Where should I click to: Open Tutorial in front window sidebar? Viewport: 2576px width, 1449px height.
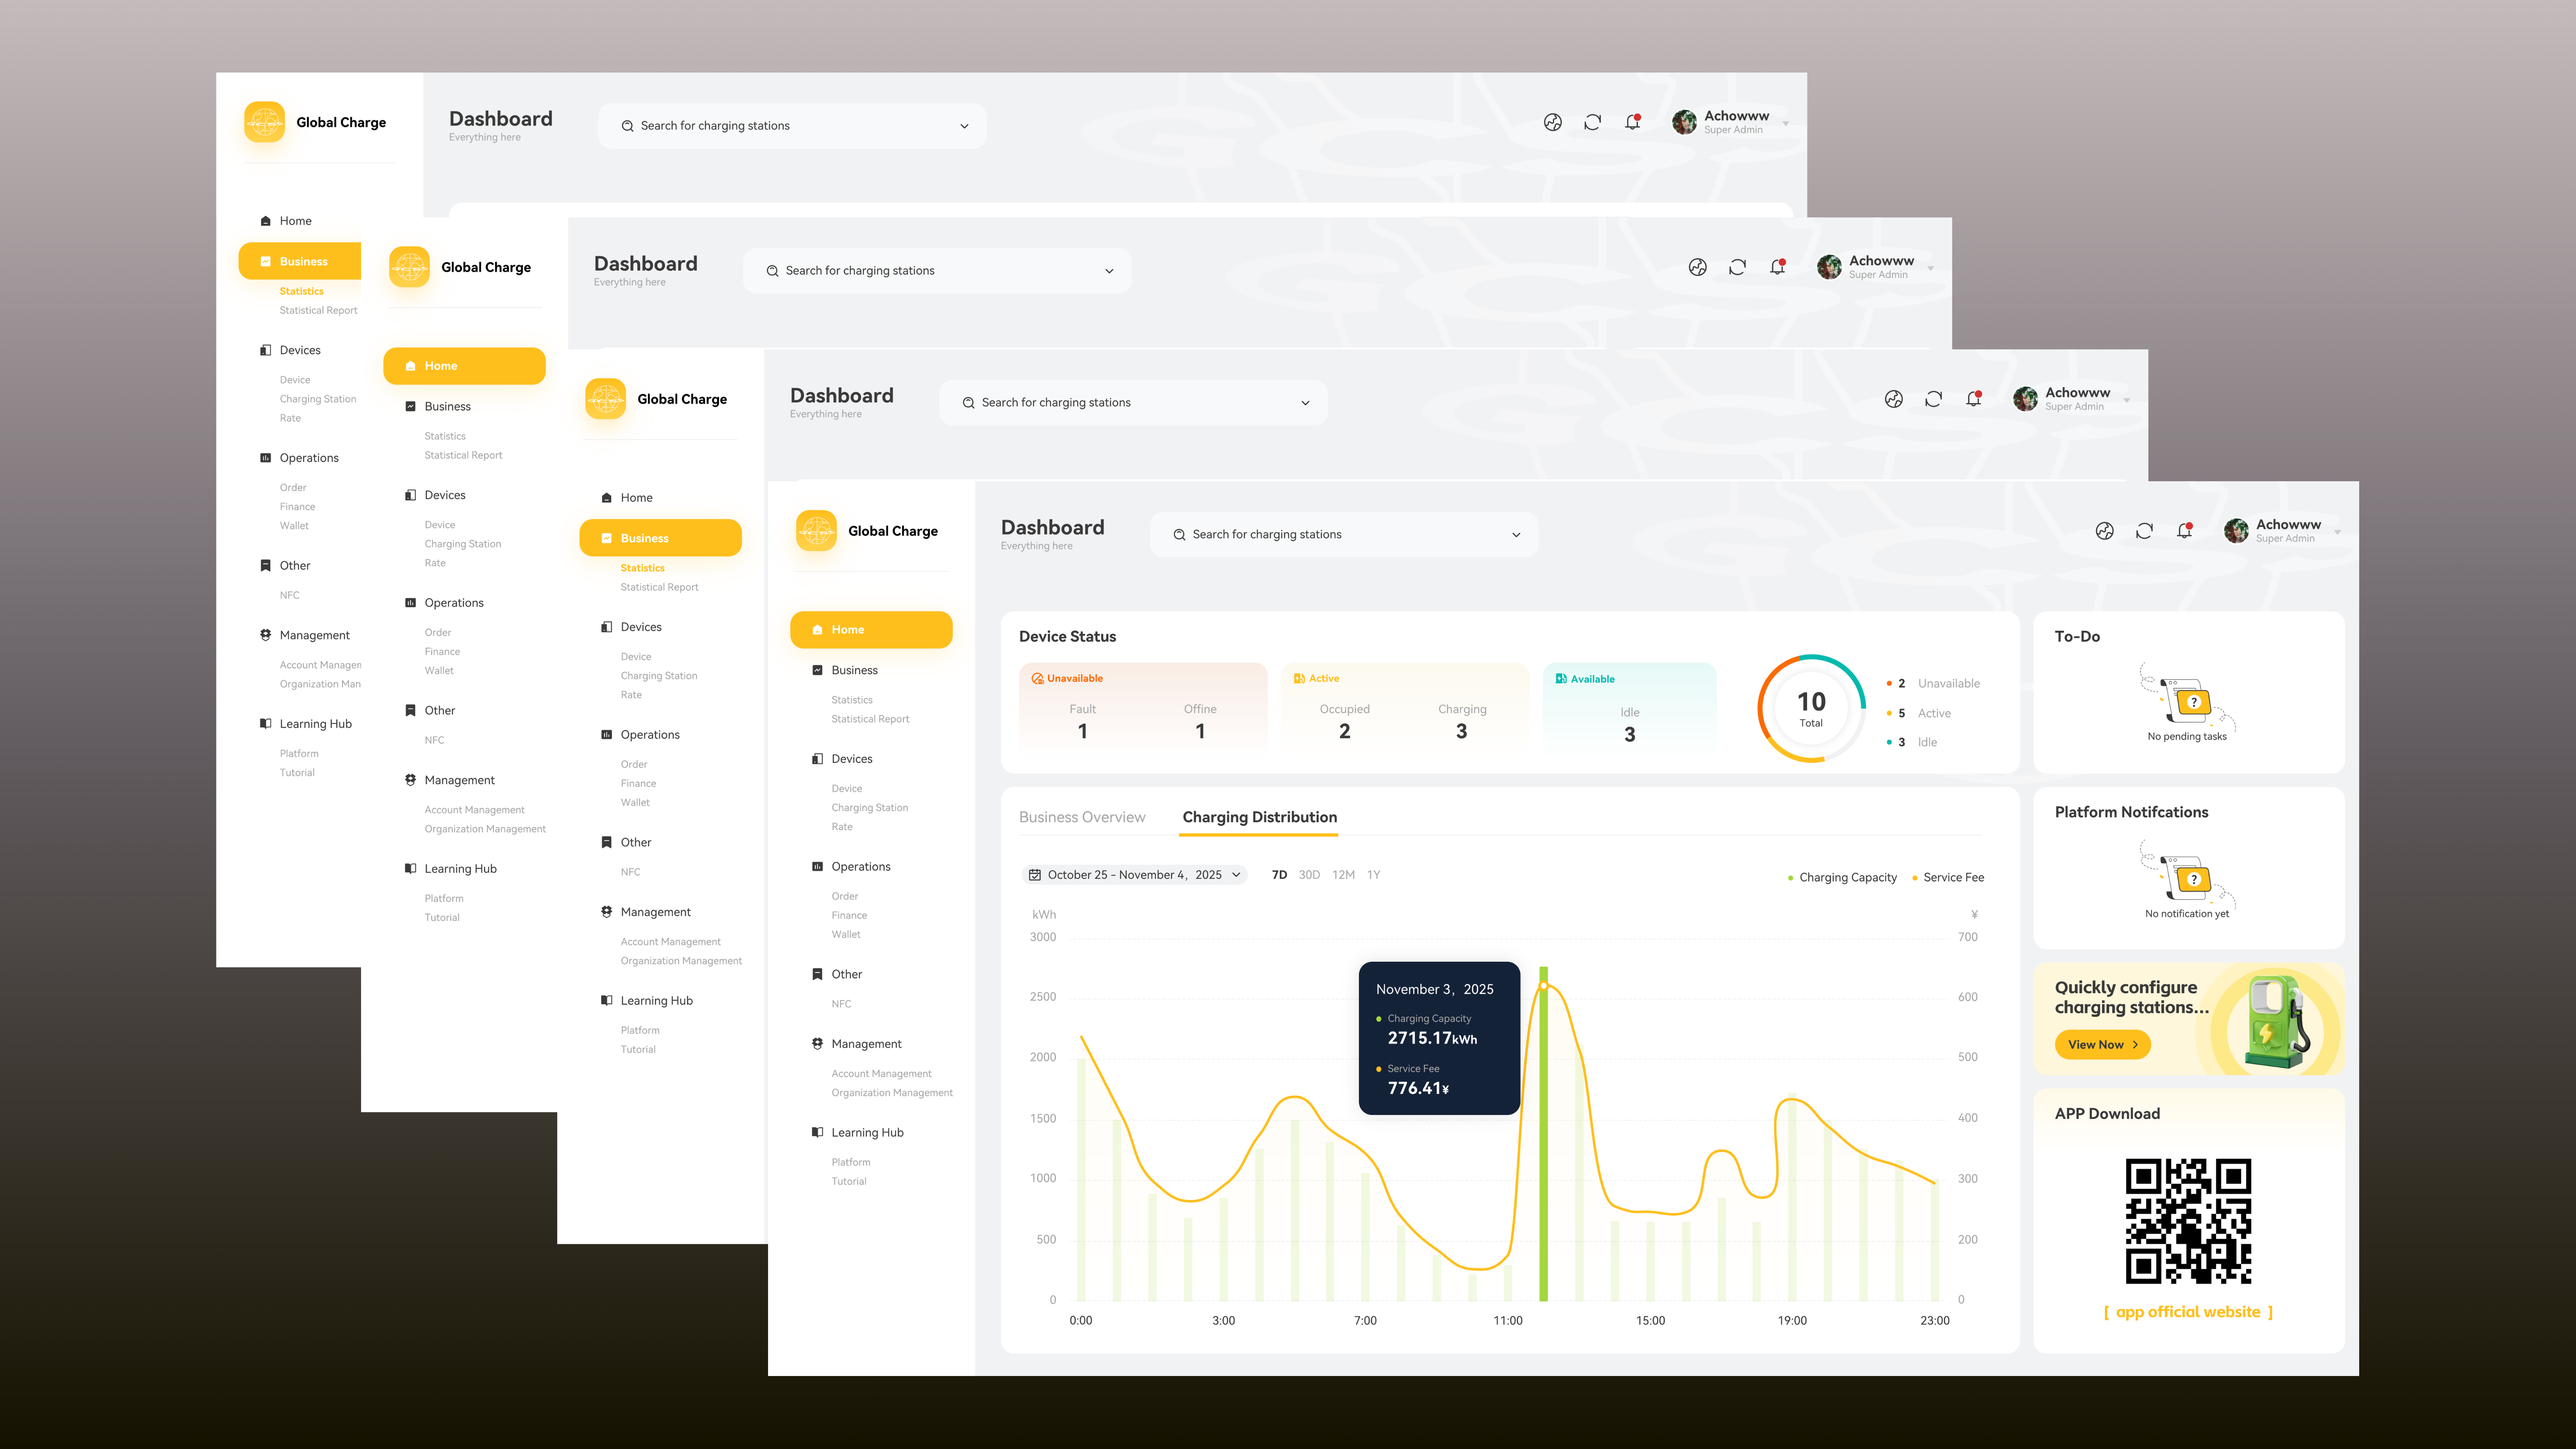coord(848,1182)
